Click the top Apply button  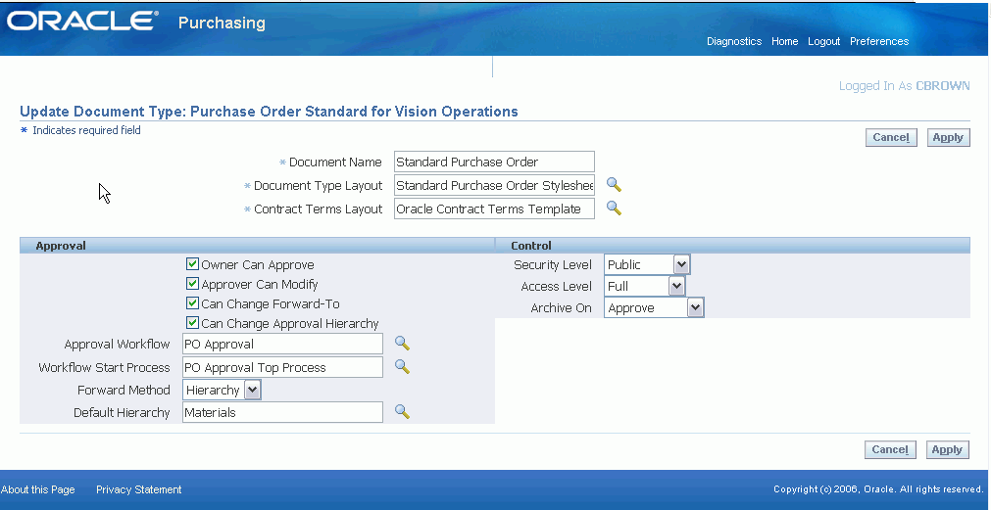pyautogui.click(x=948, y=137)
